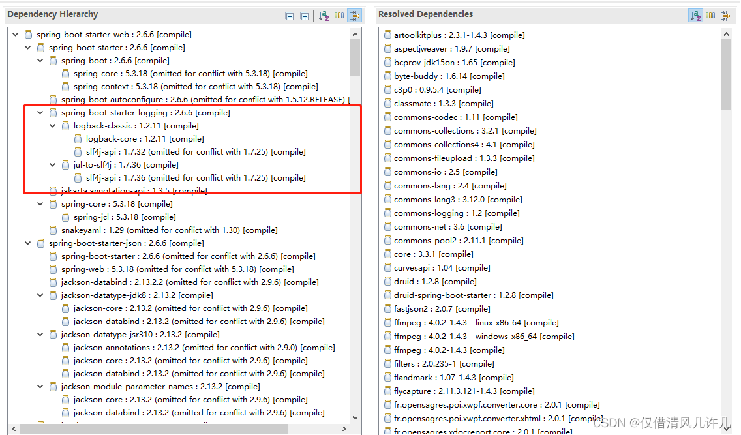Image resolution: width=741 pixels, height=435 pixels.
Task: Click jar icon of spring-boot-autoconfigure row
Action: point(53,100)
